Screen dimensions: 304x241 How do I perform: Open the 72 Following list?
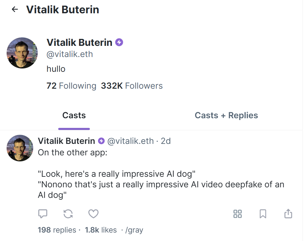(71, 86)
